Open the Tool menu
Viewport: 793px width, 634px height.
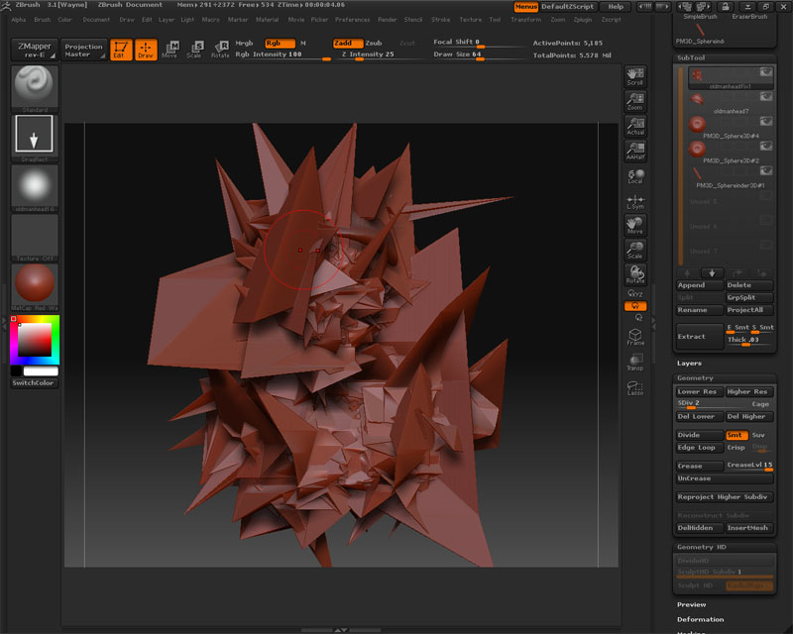(x=496, y=18)
